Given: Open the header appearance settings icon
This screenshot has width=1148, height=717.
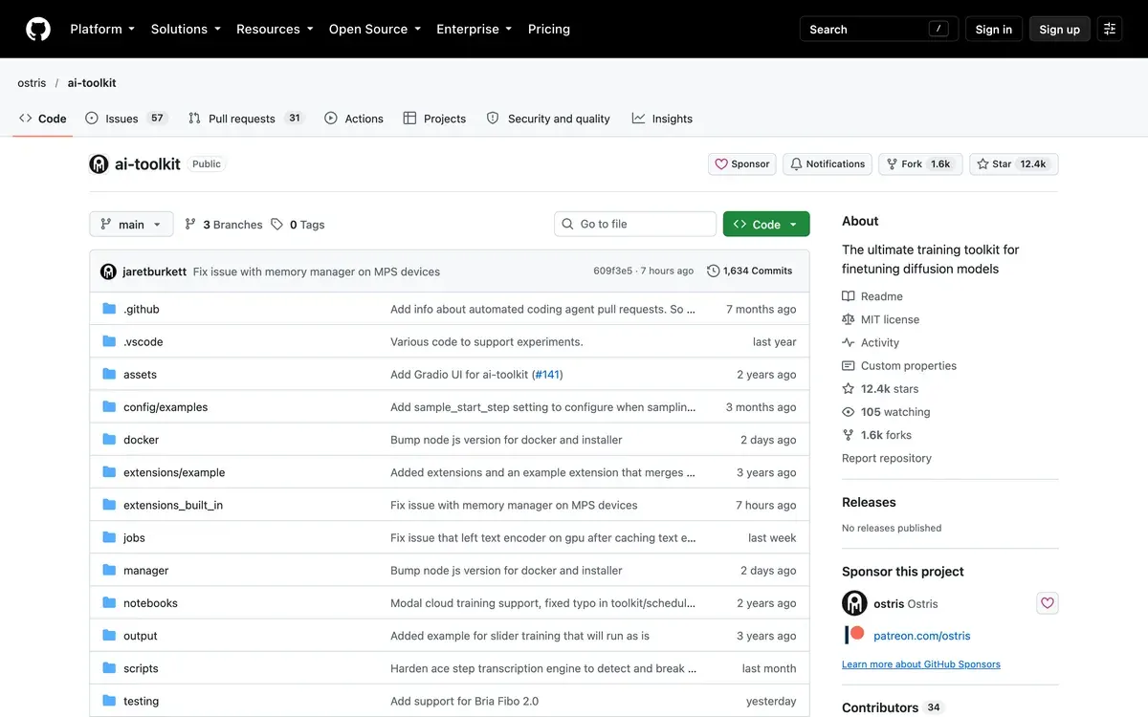Looking at the screenshot, I should [x=1110, y=29].
